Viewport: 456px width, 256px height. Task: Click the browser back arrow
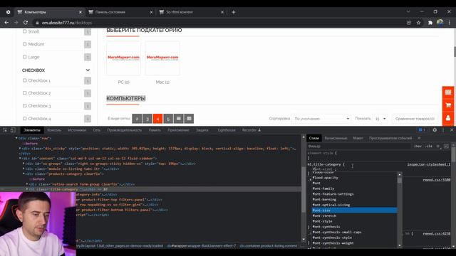pyautogui.click(x=6, y=23)
